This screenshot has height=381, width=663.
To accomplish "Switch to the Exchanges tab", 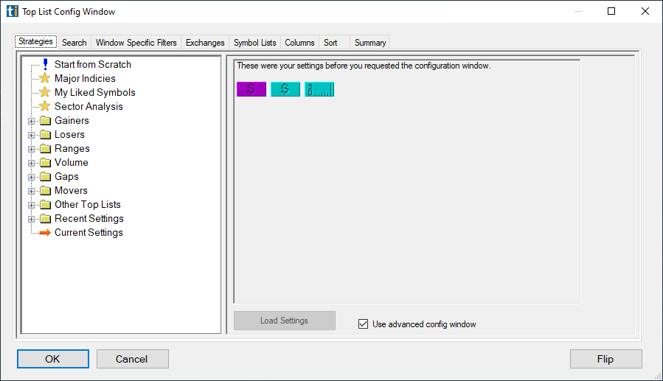I will (x=205, y=43).
